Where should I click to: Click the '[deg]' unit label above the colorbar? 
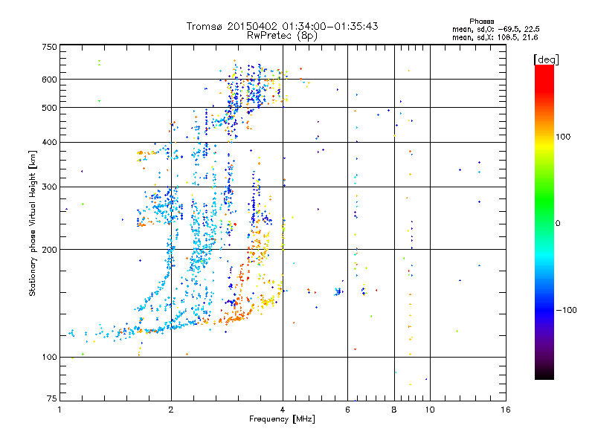(546, 59)
